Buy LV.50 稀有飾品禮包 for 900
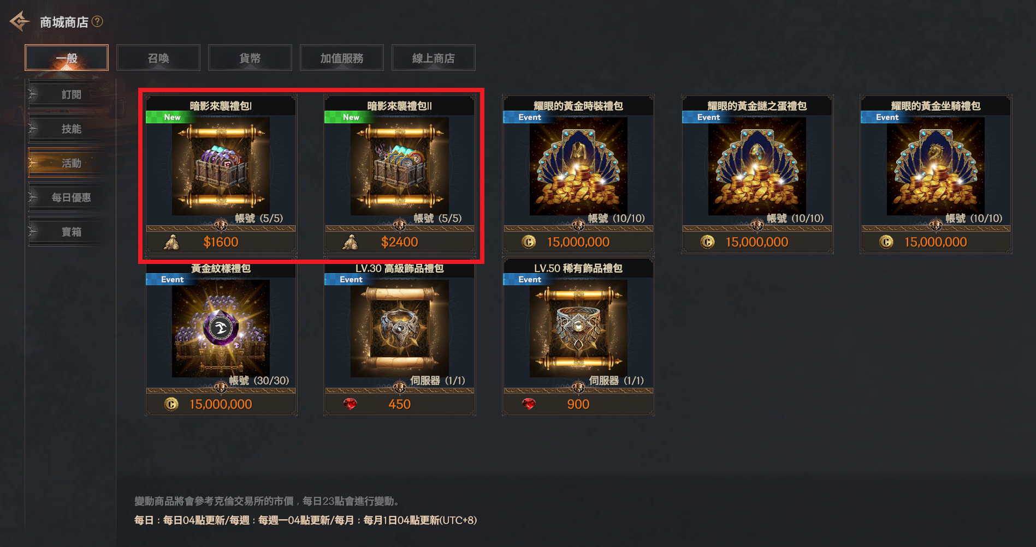 click(x=578, y=404)
